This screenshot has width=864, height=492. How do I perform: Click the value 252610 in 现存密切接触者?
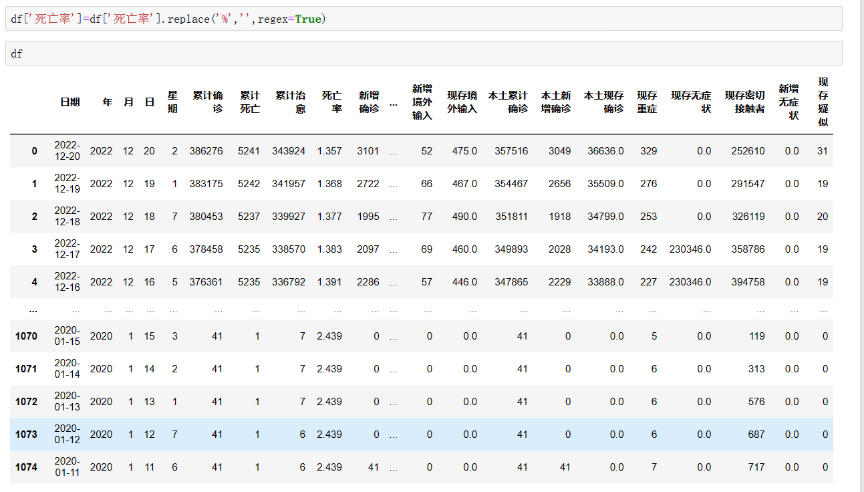(x=748, y=151)
